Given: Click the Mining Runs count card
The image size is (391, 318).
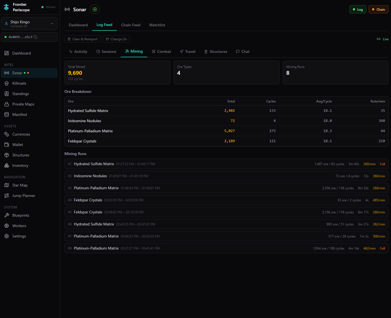Looking at the screenshot, I should pos(336,73).
